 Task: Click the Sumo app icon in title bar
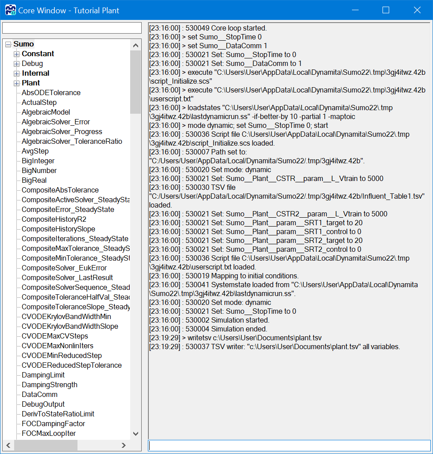pyautogui.click(x=10, y=10)
